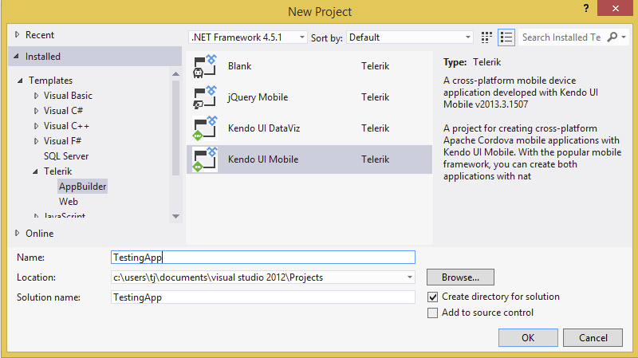Select the "Kendo UI Mobile" template name
Viewport: 638px width, 358px height.
[x=263, y=159]
